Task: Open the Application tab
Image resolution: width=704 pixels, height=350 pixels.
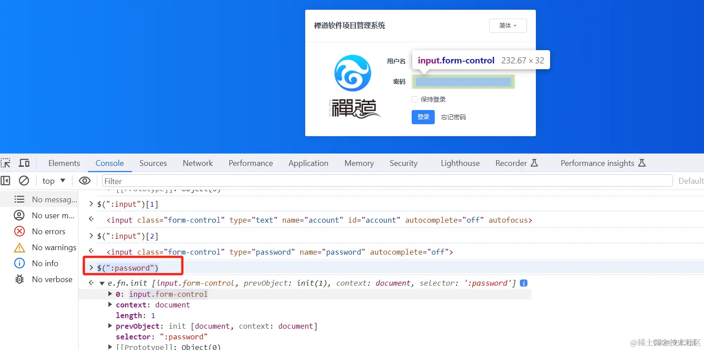Action: click(308, 163)
